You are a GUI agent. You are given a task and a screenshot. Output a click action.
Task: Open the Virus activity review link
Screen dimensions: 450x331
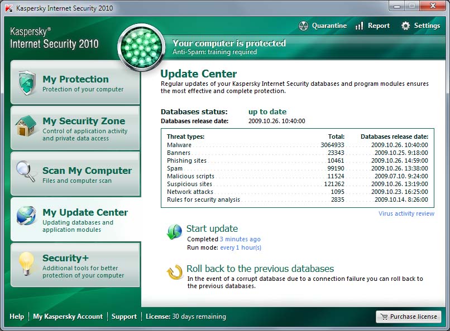[x=406, y=213]
